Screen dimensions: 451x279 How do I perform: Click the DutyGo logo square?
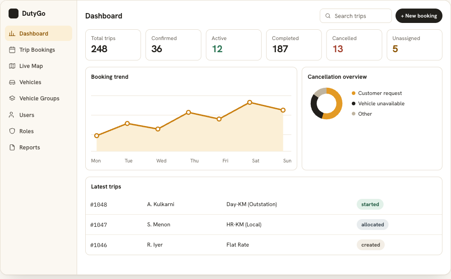[x=14, y=13]
